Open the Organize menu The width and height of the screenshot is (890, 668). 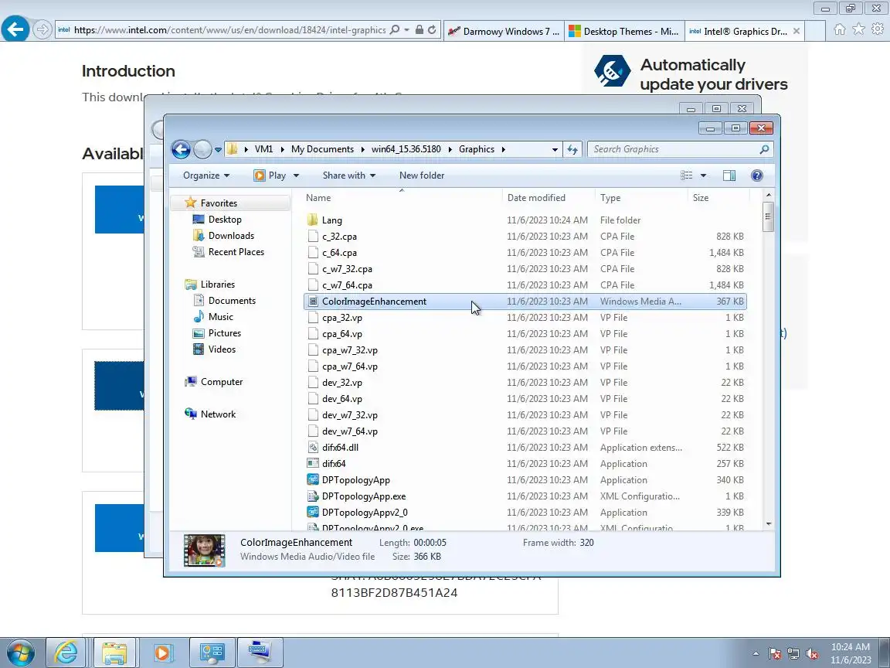pos(206,176)
